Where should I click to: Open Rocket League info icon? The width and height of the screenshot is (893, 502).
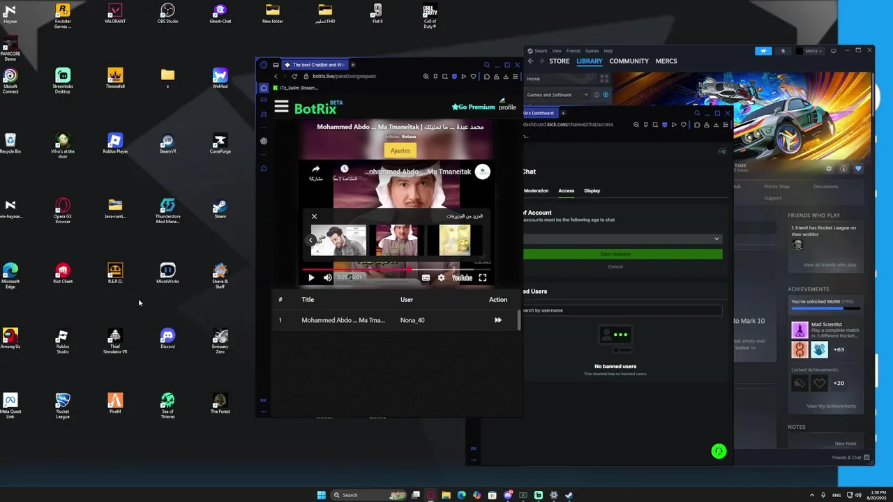click(843, 168)
